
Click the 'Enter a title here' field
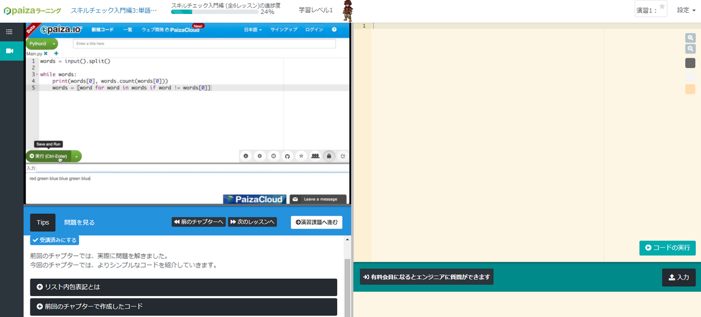pyautogui.click(x=204, y=44)
